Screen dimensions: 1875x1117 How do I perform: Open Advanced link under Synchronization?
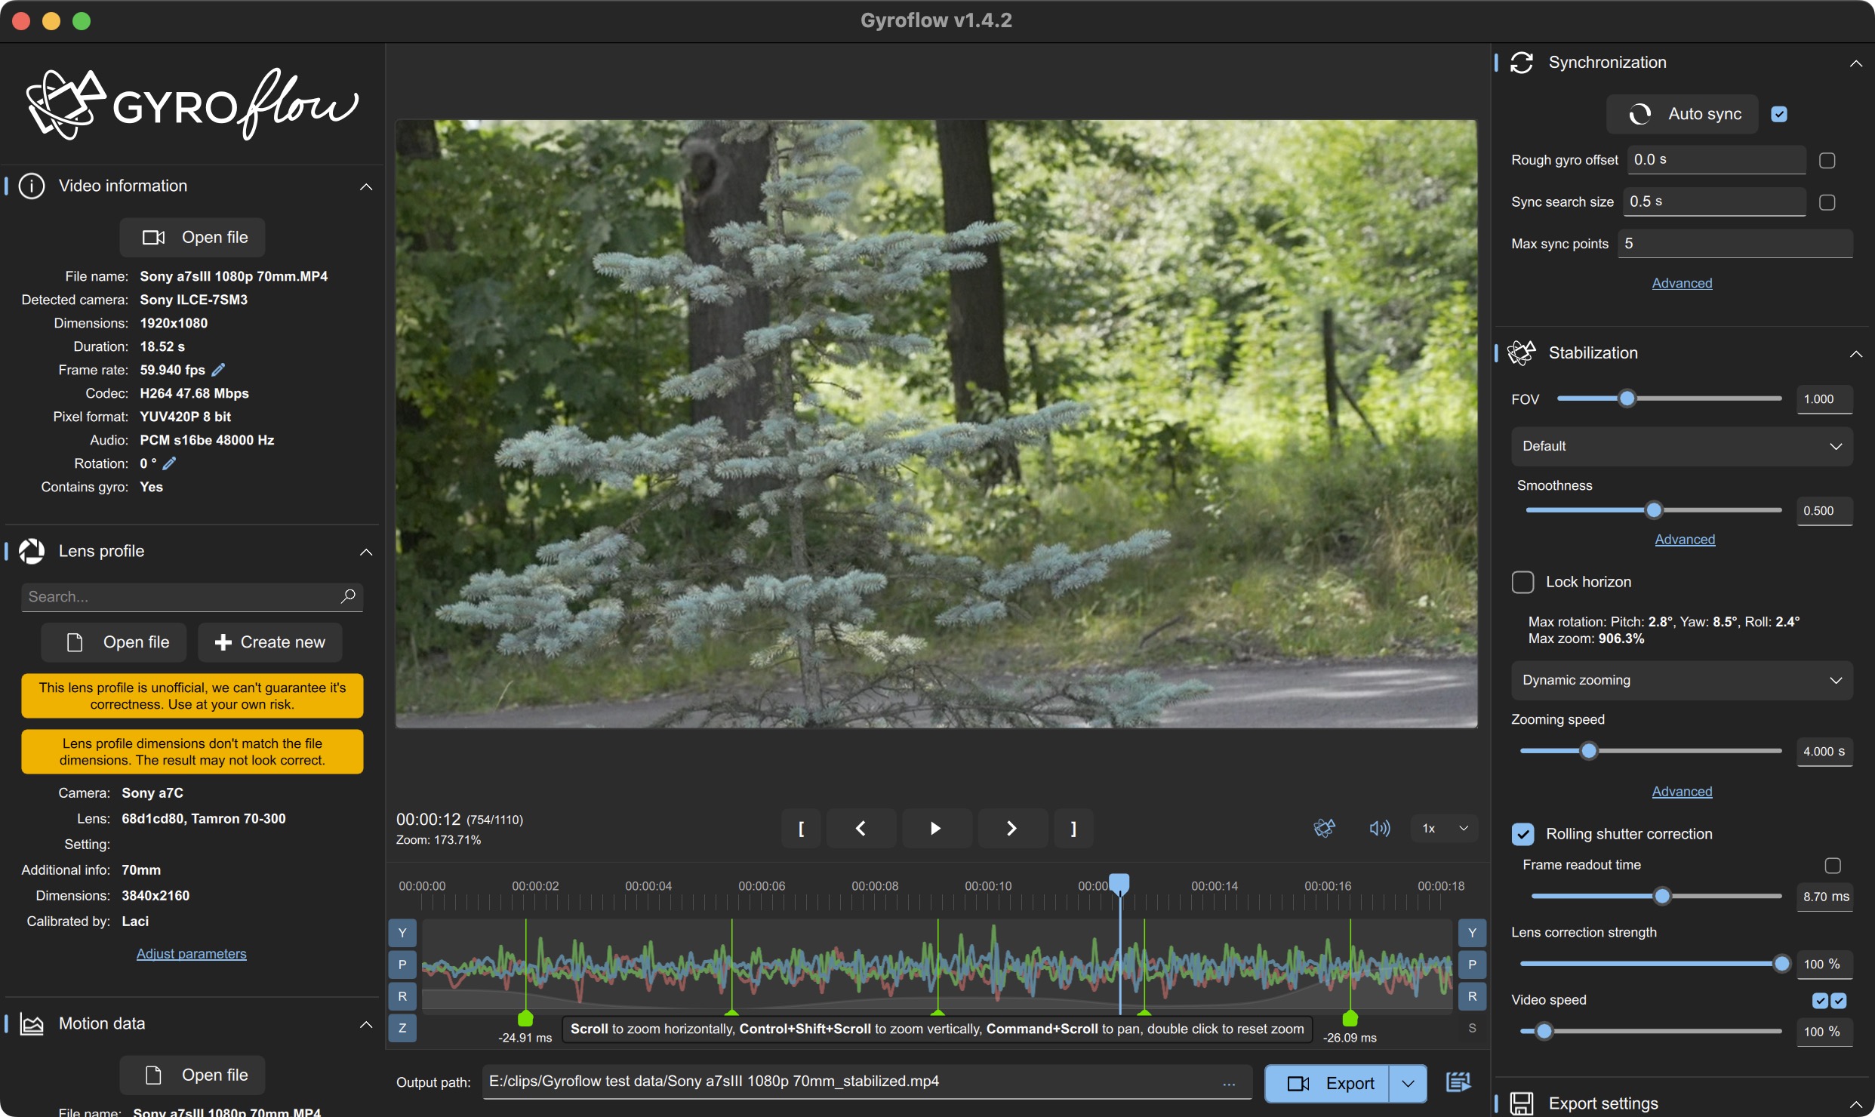pyautogui.click(x=1682, y=283)
